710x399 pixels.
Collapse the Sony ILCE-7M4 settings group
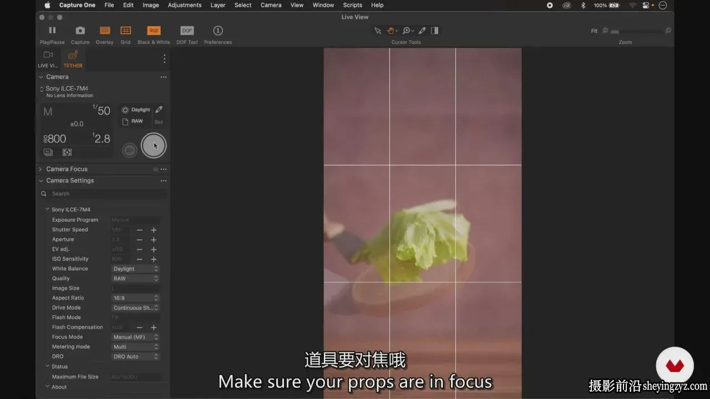coord(47,209)
